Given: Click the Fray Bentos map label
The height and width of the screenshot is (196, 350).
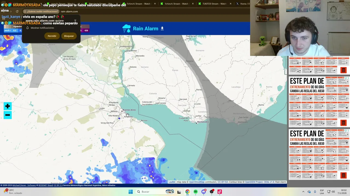Looking at the screenshot, I should [x=131, y=51].
